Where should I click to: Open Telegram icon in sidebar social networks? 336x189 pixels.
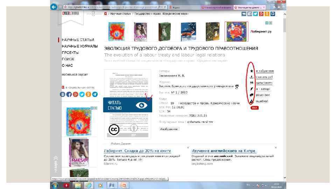pos(95,94)
